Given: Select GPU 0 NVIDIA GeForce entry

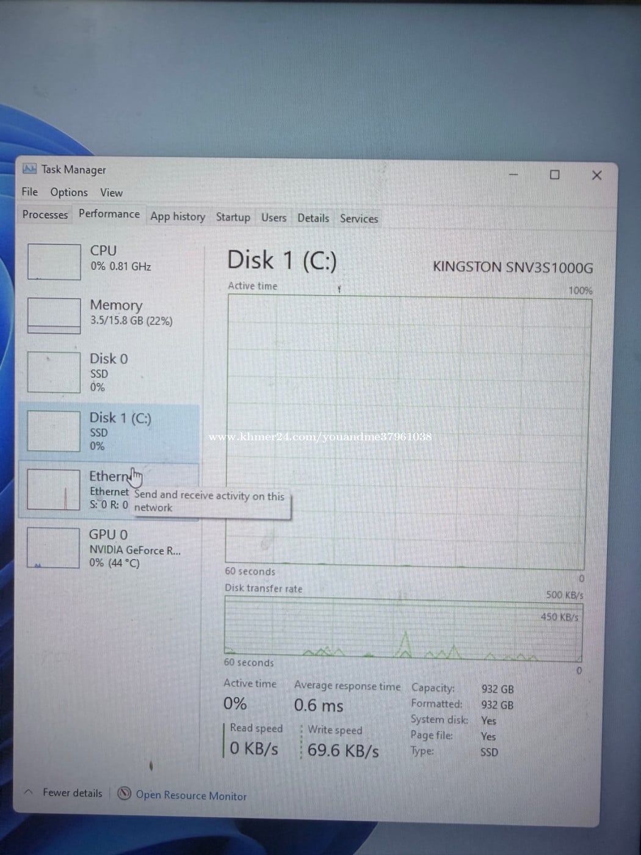Looking at the screenshot, I should (110, 548).
